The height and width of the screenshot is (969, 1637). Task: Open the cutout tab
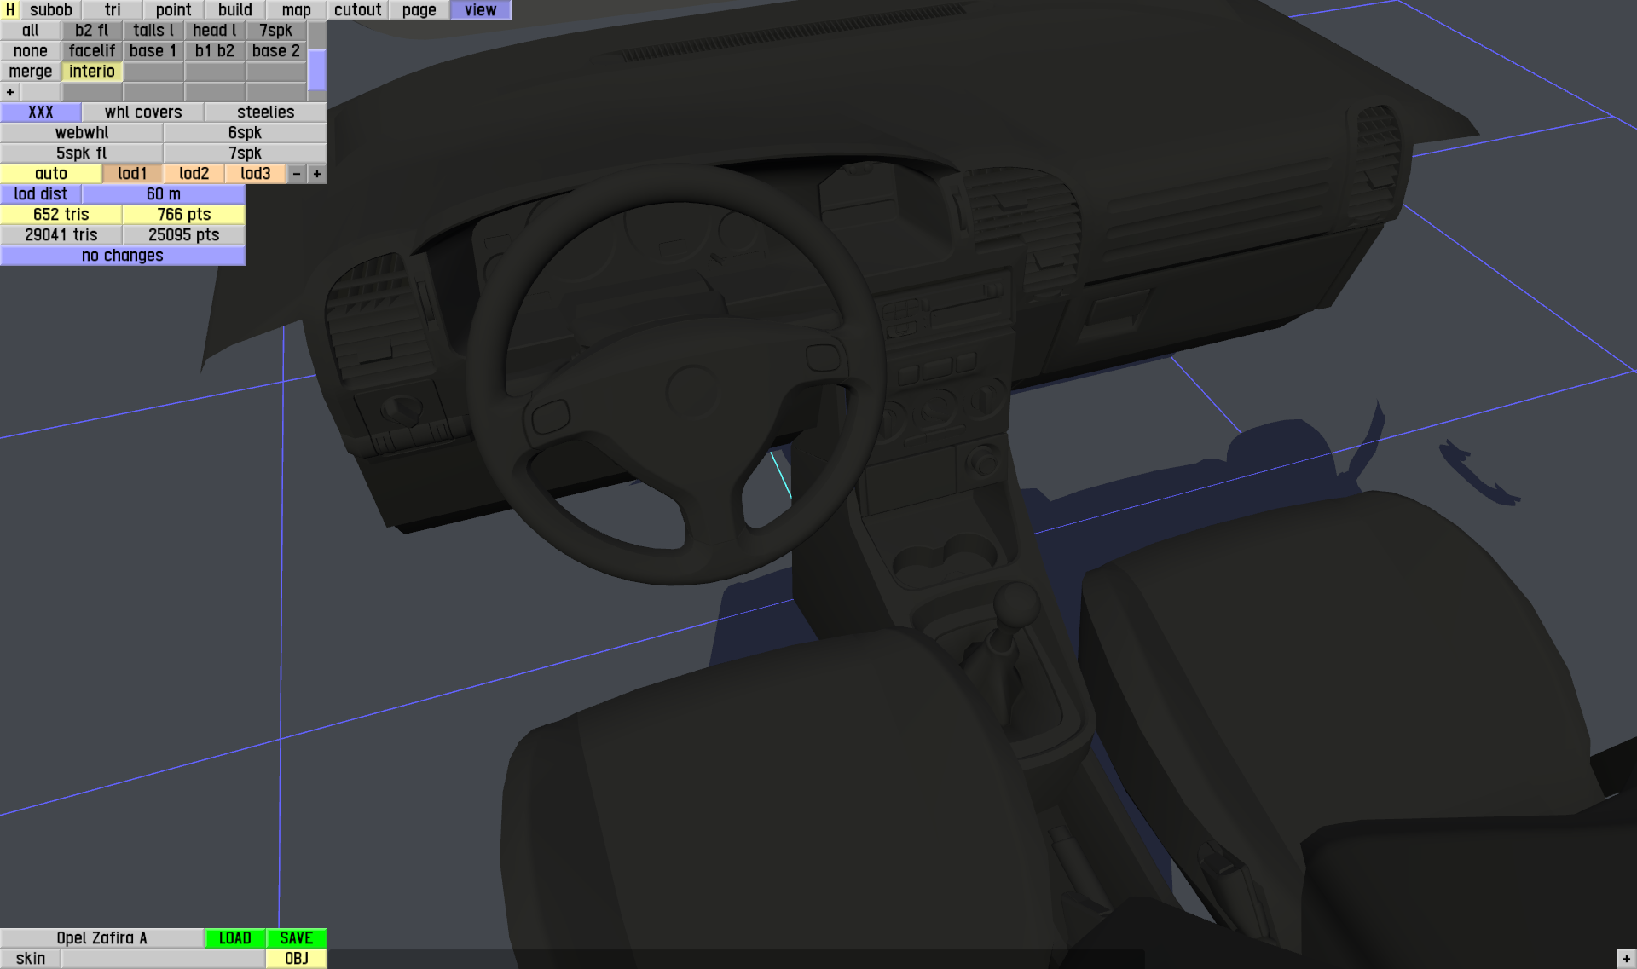(x=358, y=10)
